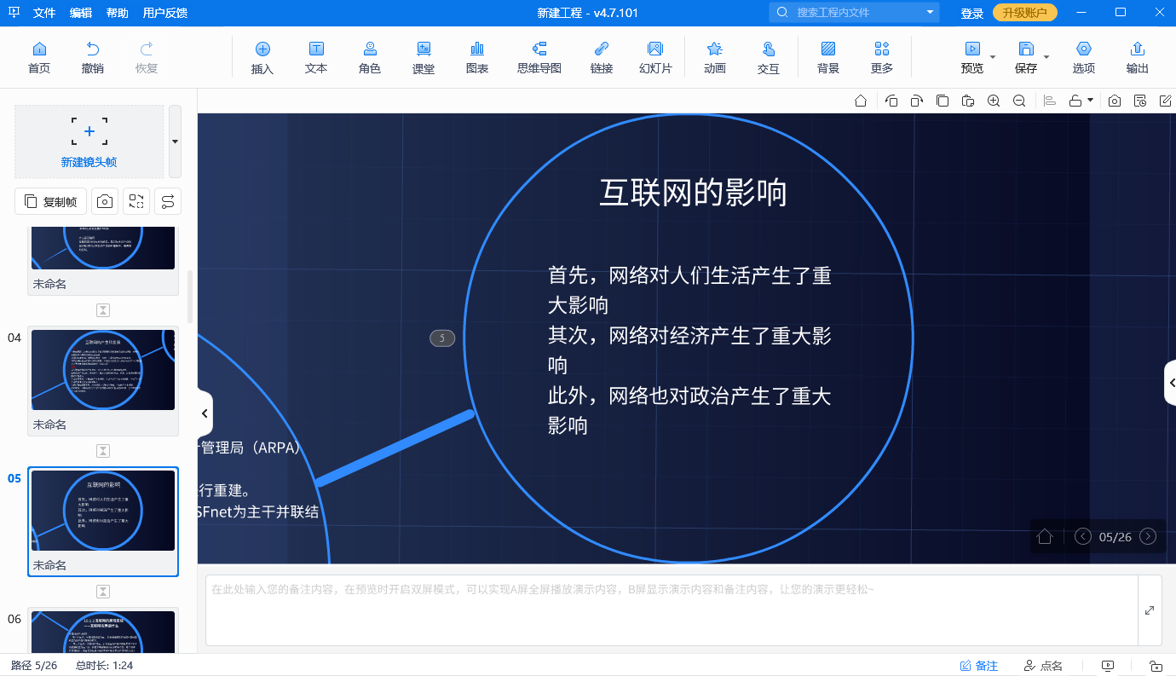Click canvas home icon in editing toolbar

click(861, 101)
